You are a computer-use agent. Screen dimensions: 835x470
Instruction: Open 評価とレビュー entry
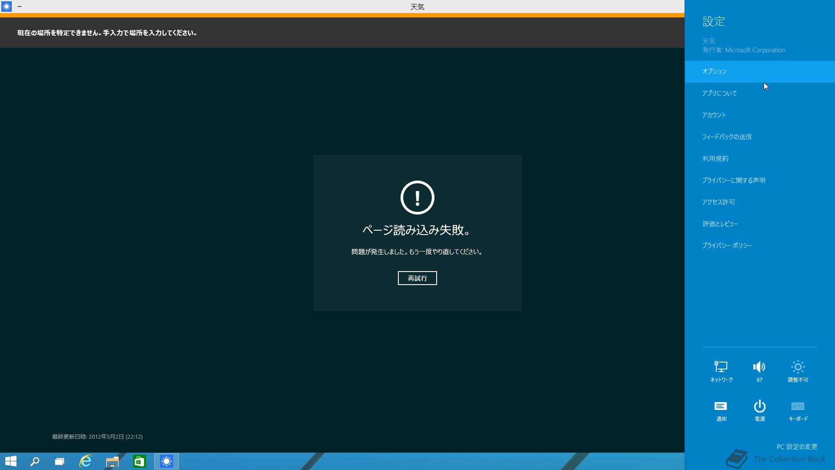pyautogui.click(x=760, y=224)
